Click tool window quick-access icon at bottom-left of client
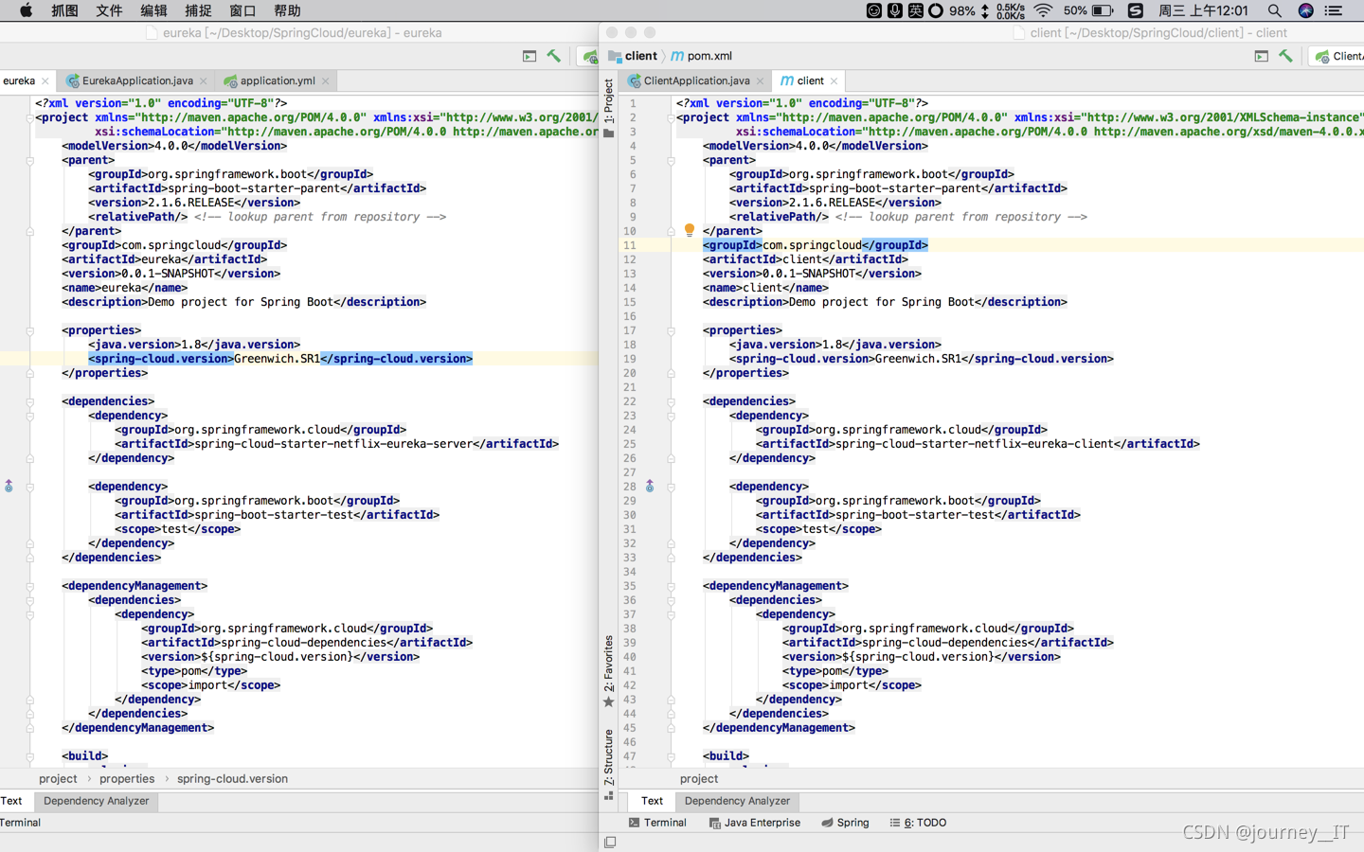This screenshot has width=1364, height=852. (x=610, y=842)
